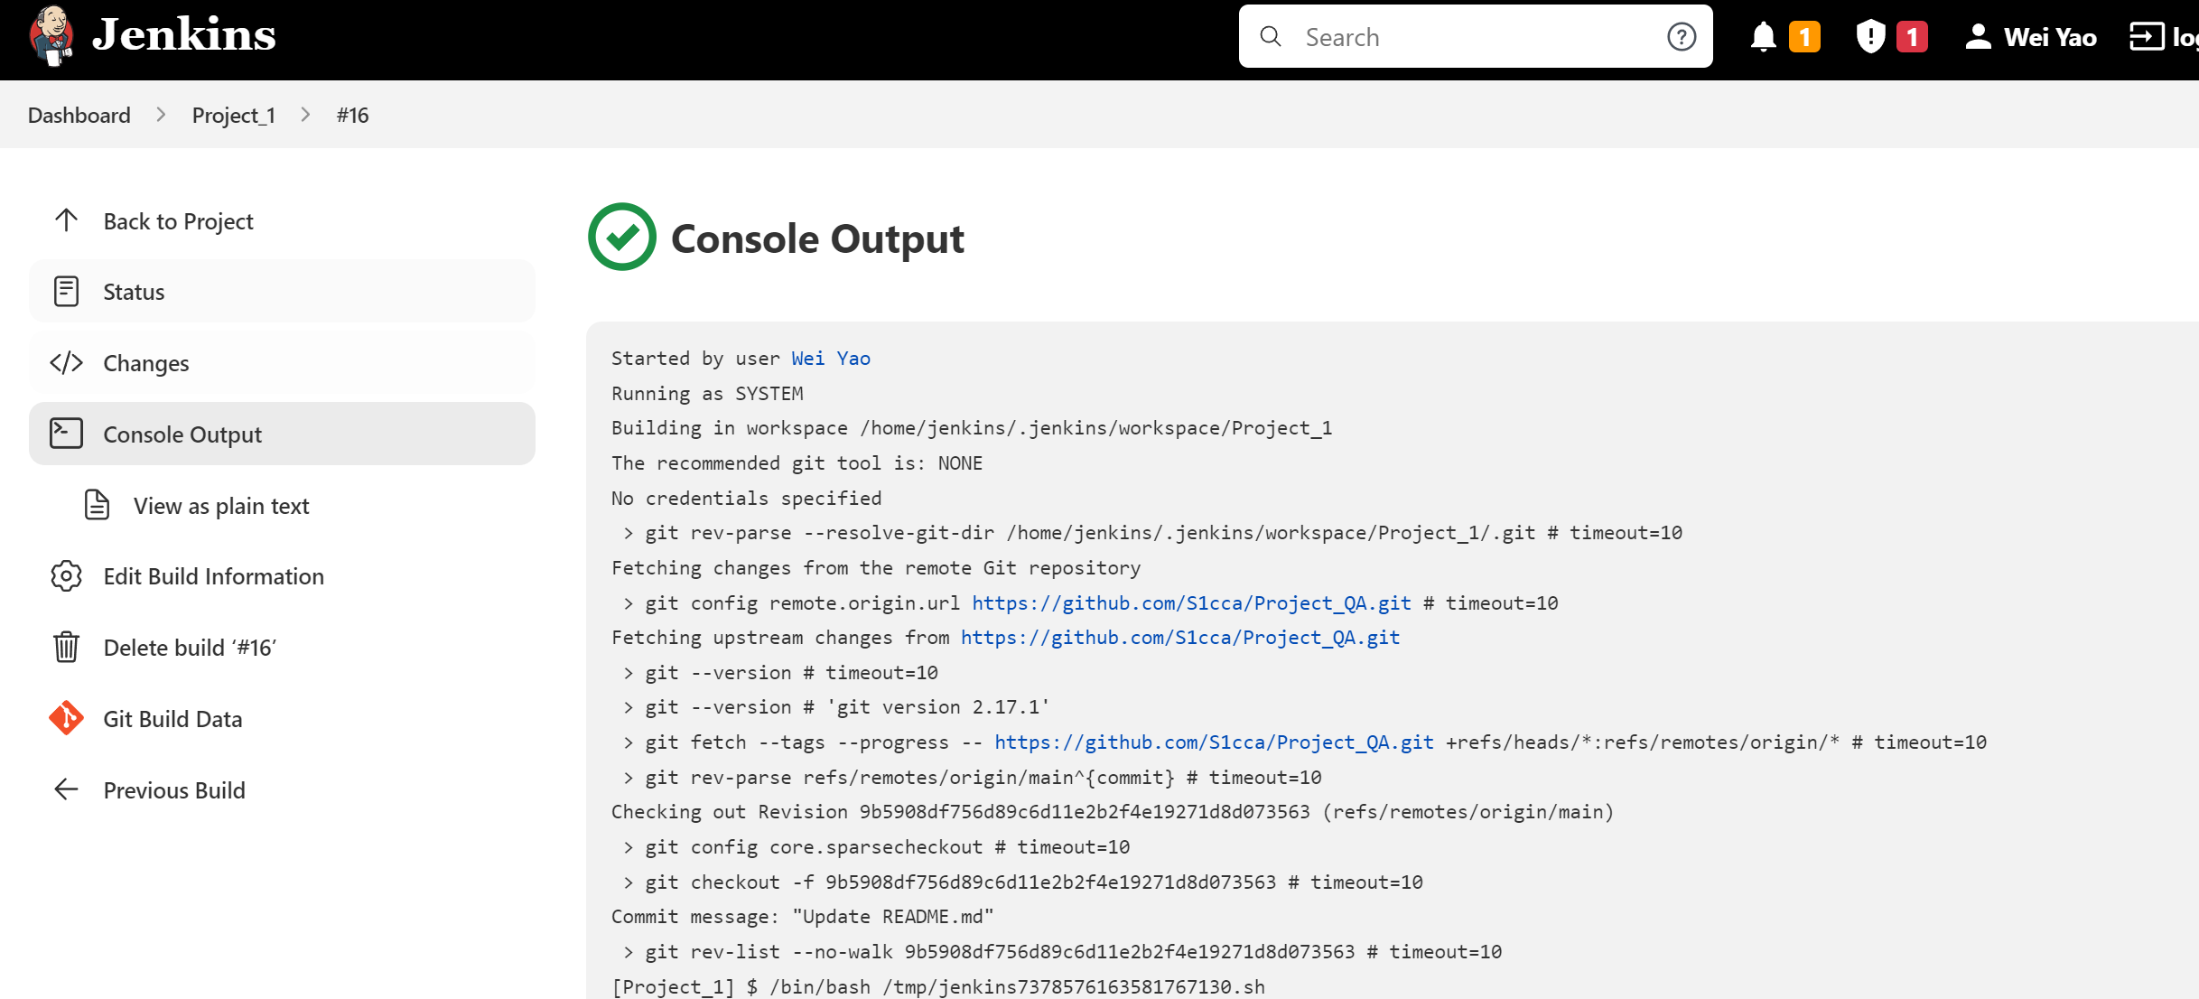2199x999 pixels.
Task: Open Edit Build Information settings icon
Action: click(66, 575)
